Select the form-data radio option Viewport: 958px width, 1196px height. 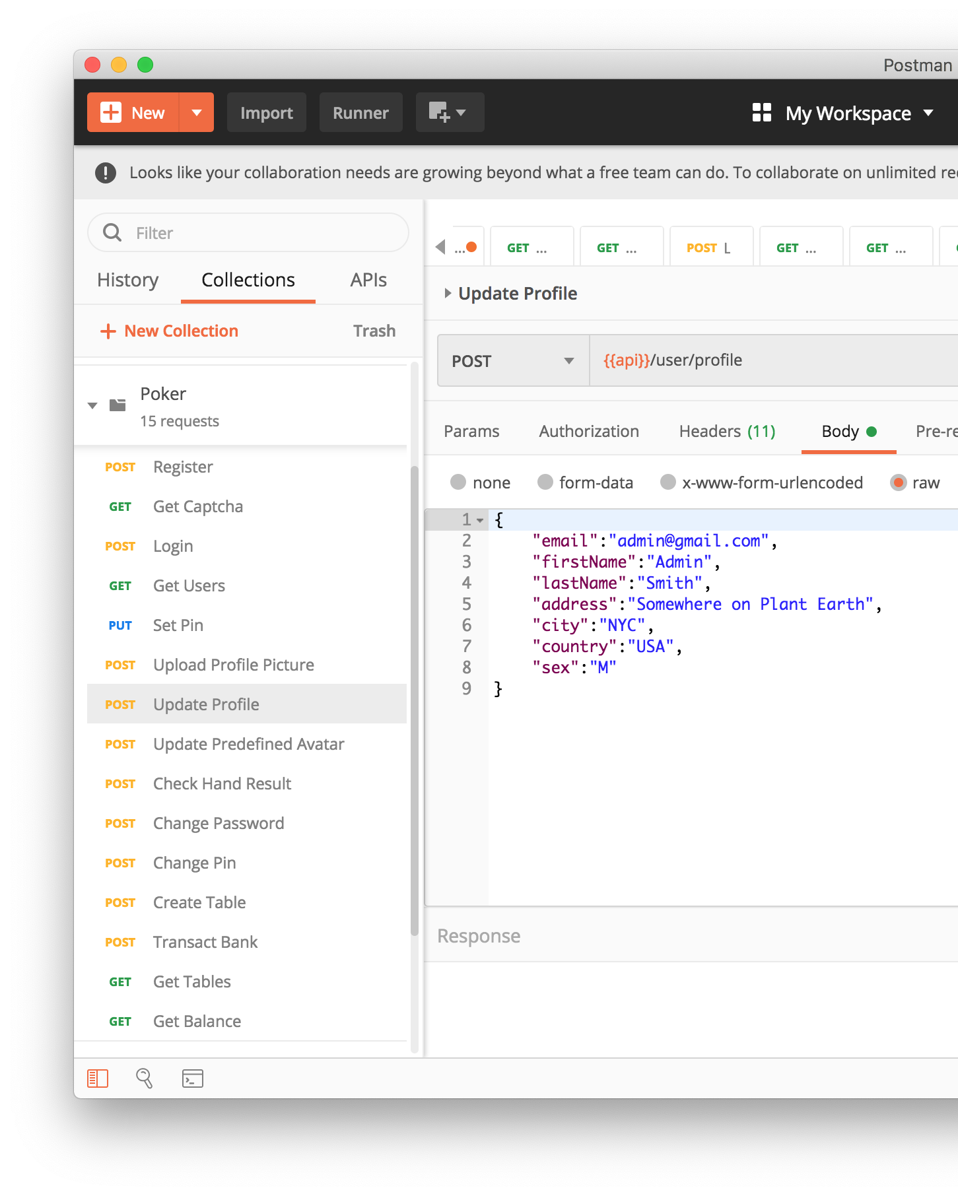545,482
